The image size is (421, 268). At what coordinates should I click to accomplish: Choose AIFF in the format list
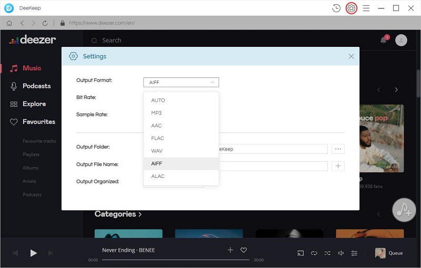[181, 164]
